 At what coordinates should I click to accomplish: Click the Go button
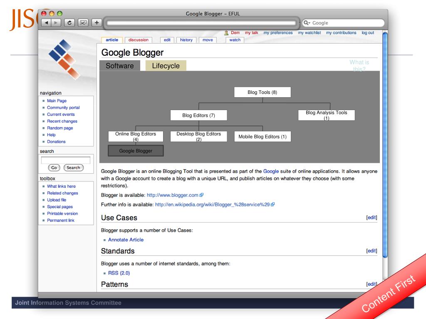click(x=54, y=168)
